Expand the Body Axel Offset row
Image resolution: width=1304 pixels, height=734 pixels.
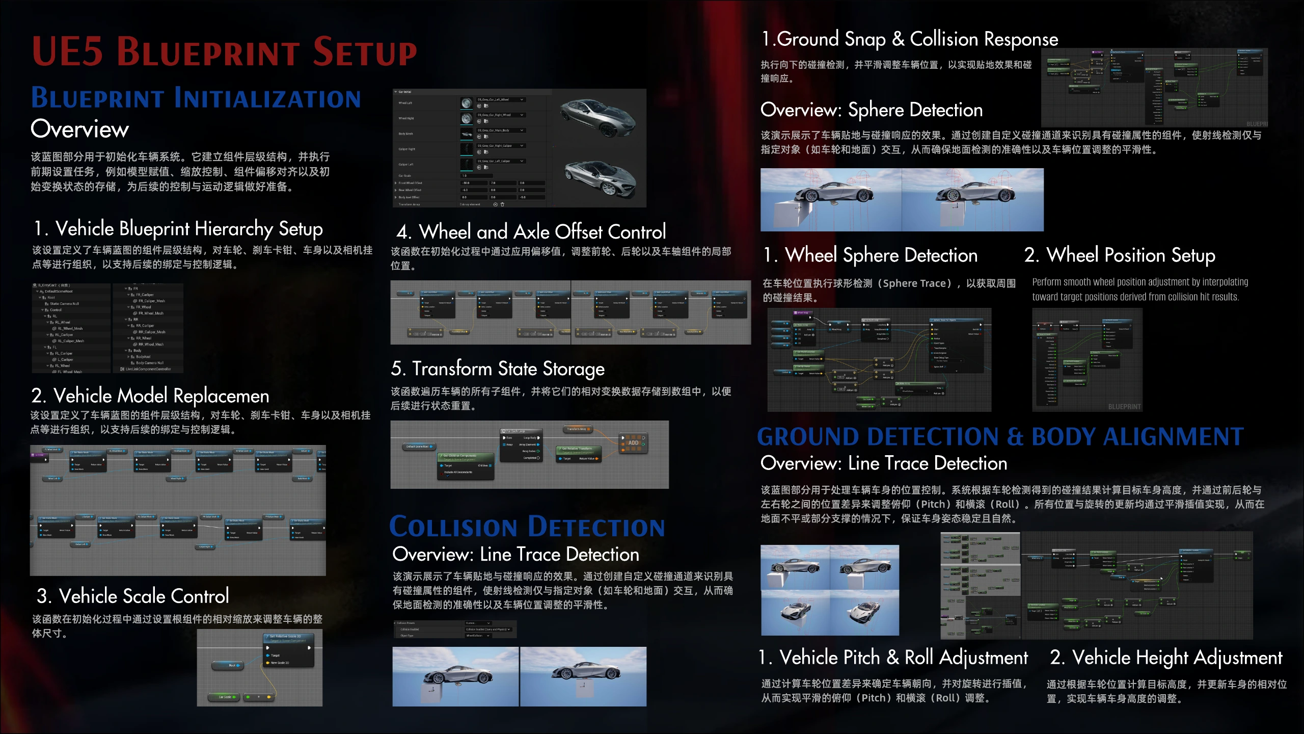click(x=396, y=197)
